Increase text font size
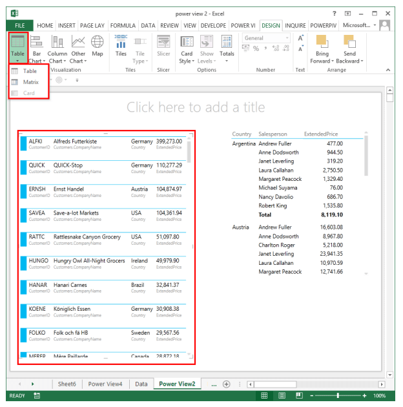 click(x=300, y=38)
